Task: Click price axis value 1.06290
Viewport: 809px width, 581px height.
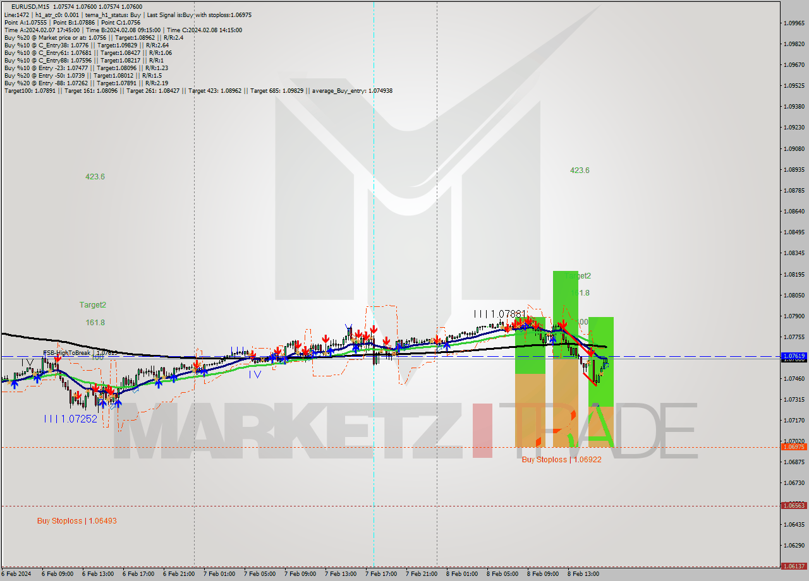Action: pos(794,545)
